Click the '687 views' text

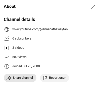[x=19, y=57]
